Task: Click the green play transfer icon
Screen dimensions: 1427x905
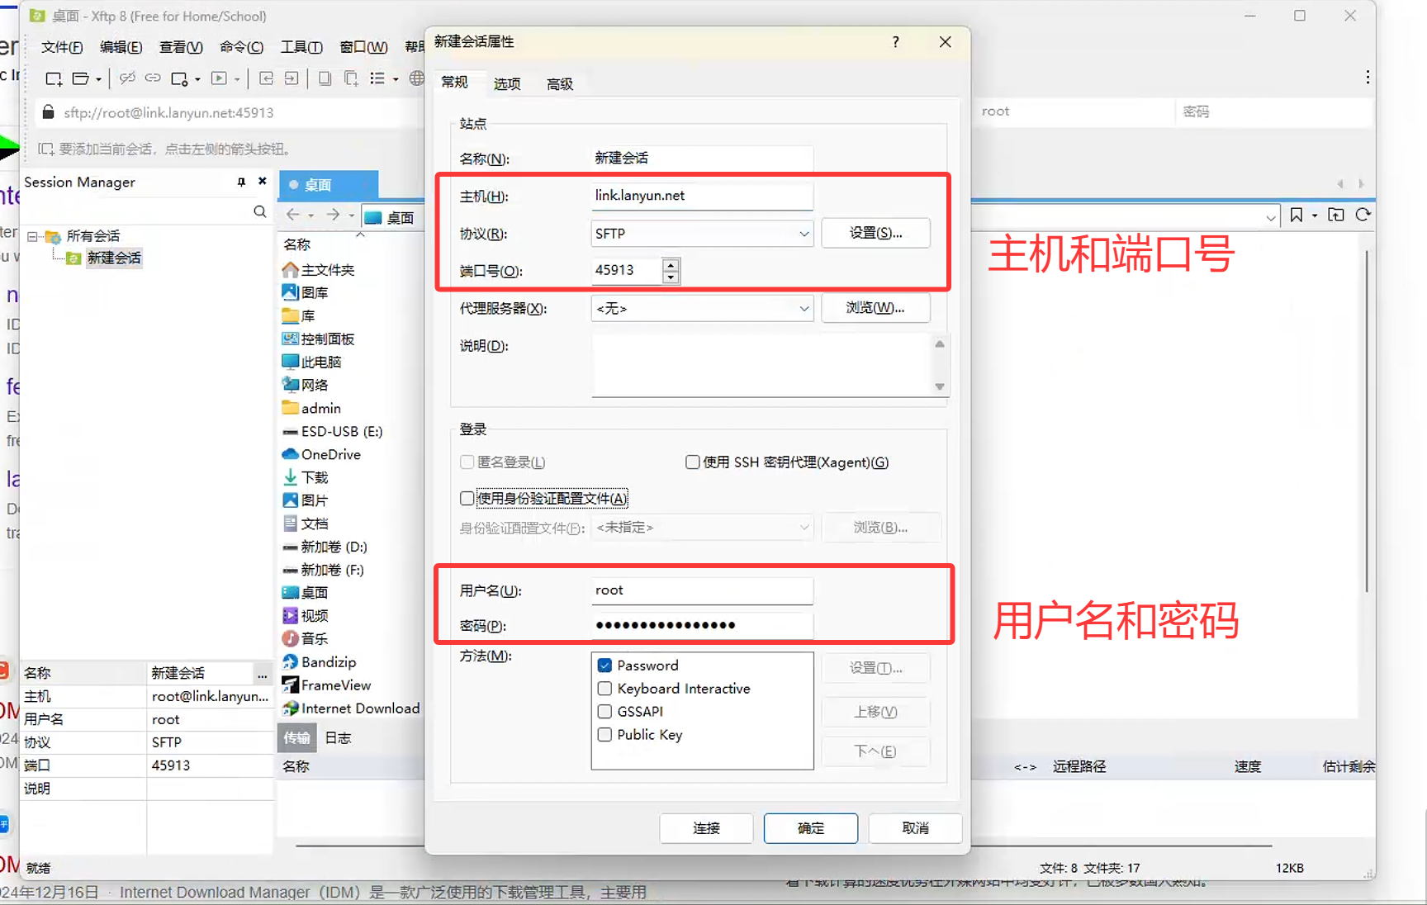Action: (219, 78)
